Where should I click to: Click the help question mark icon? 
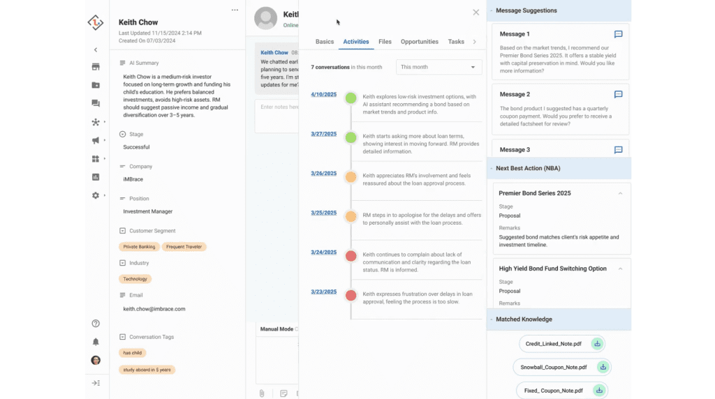[96, 324]
